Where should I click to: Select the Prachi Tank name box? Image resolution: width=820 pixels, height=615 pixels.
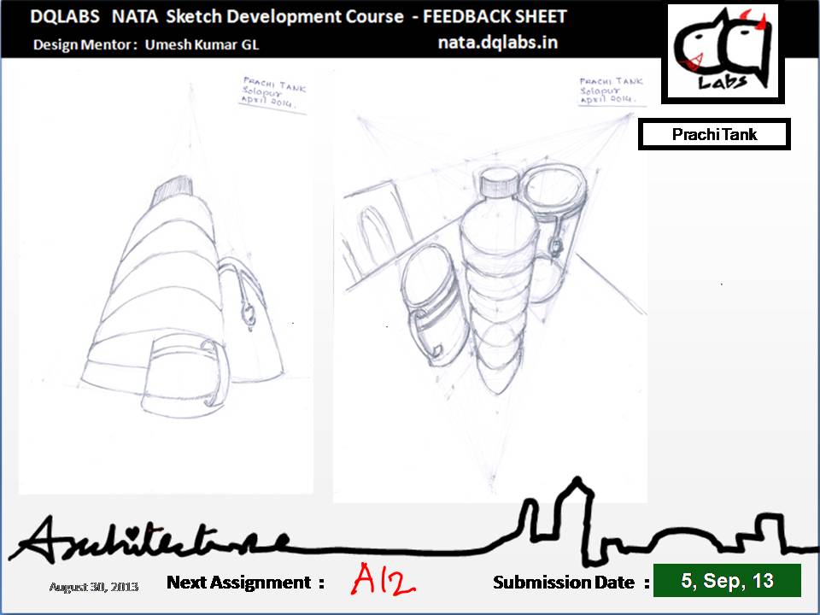(x=714, y=134)
